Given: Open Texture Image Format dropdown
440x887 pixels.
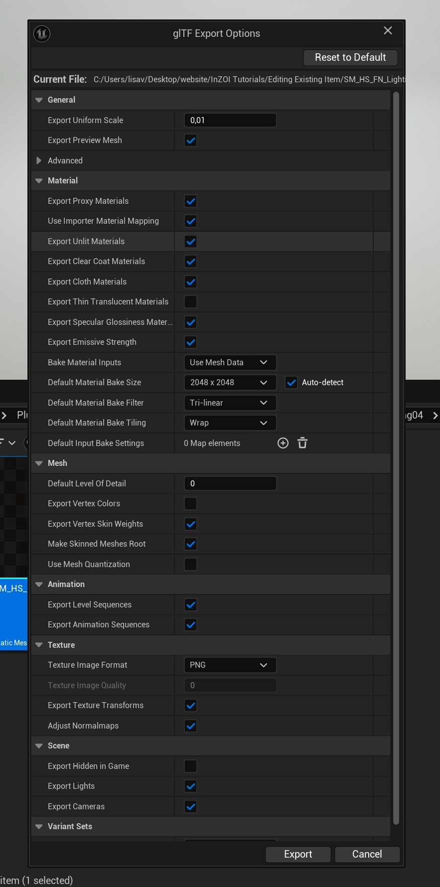Looking at the screenshot, I should tap(230, 665).
